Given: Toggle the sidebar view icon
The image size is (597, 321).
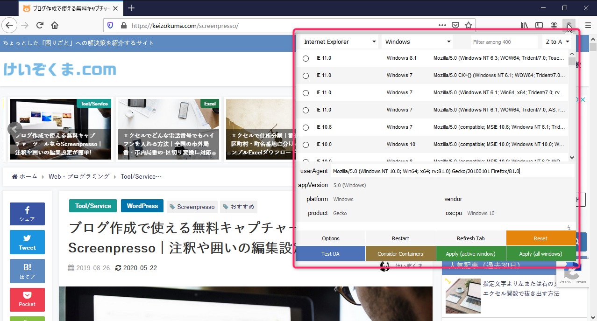Looking at the screenshot, I should [x=539, y=25].
